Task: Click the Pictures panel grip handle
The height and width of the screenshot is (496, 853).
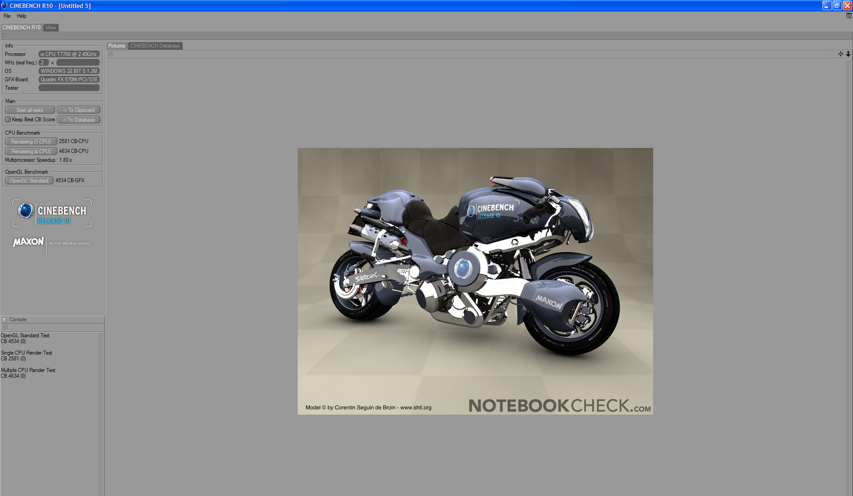Action: [x=111, y=54]
